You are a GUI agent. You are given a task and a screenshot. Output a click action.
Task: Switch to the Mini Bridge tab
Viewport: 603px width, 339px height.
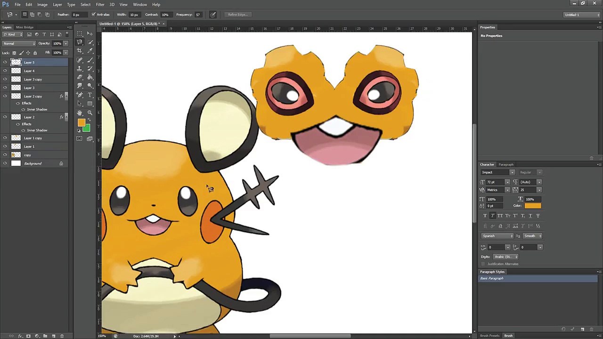click(24, 27)
